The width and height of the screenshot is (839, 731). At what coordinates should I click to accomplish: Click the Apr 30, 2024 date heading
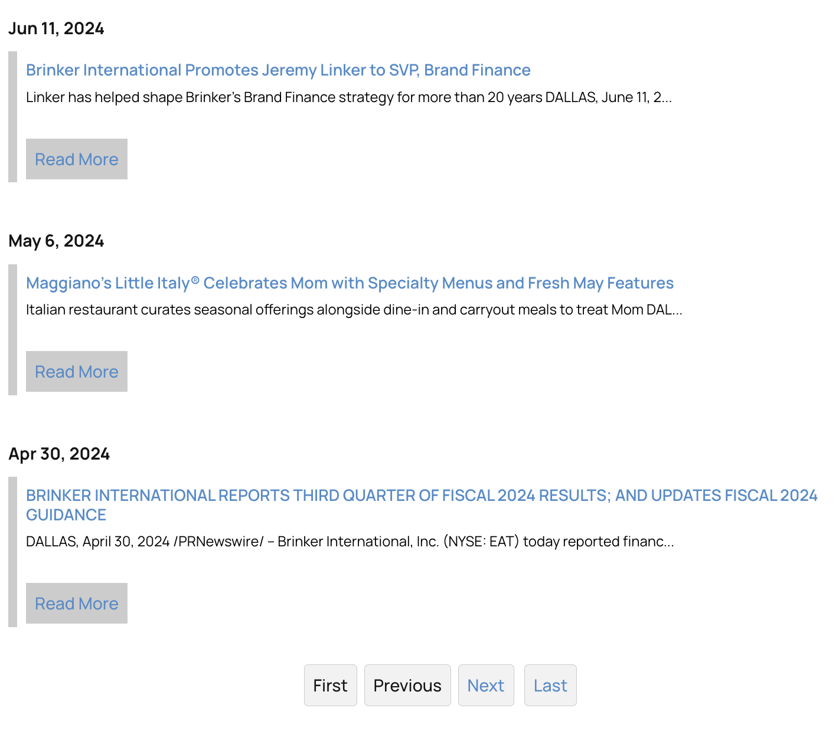pyautogui.click(x=59, y=454)
